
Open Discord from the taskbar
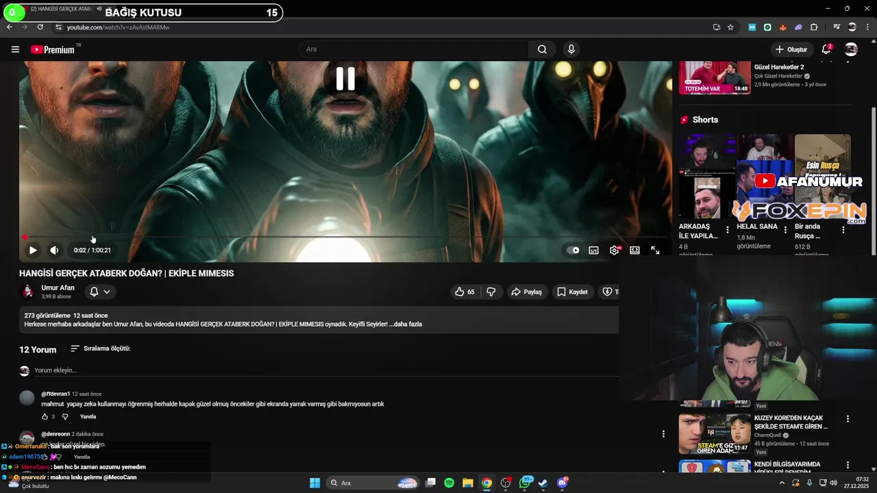point(563,483)
